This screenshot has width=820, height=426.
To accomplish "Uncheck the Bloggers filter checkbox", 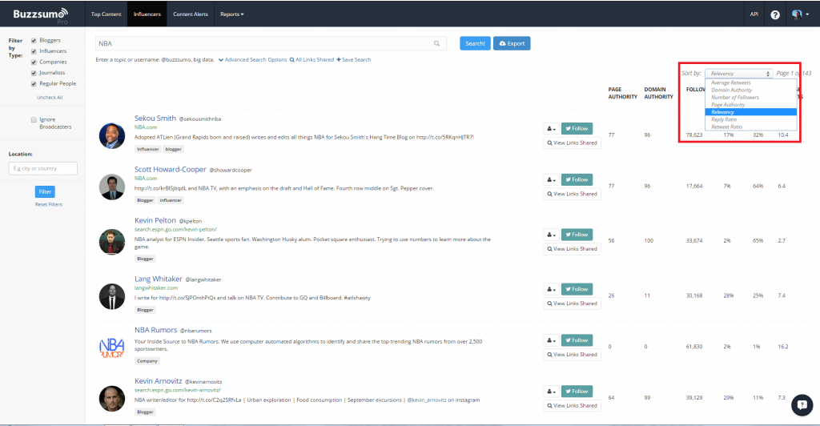I will [x=34, y=40].
